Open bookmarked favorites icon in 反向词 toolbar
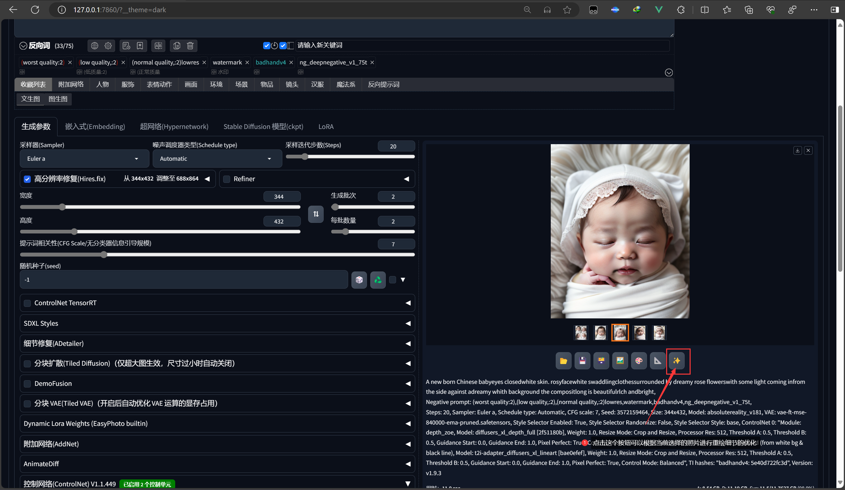Screen dimensions: 845x490 [x=140, y=46]
